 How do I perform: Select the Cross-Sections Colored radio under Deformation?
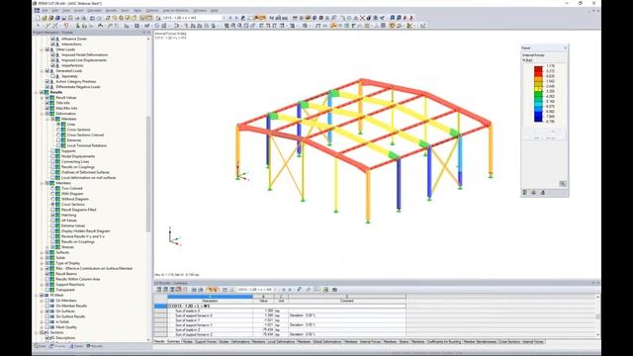[58, 134]
